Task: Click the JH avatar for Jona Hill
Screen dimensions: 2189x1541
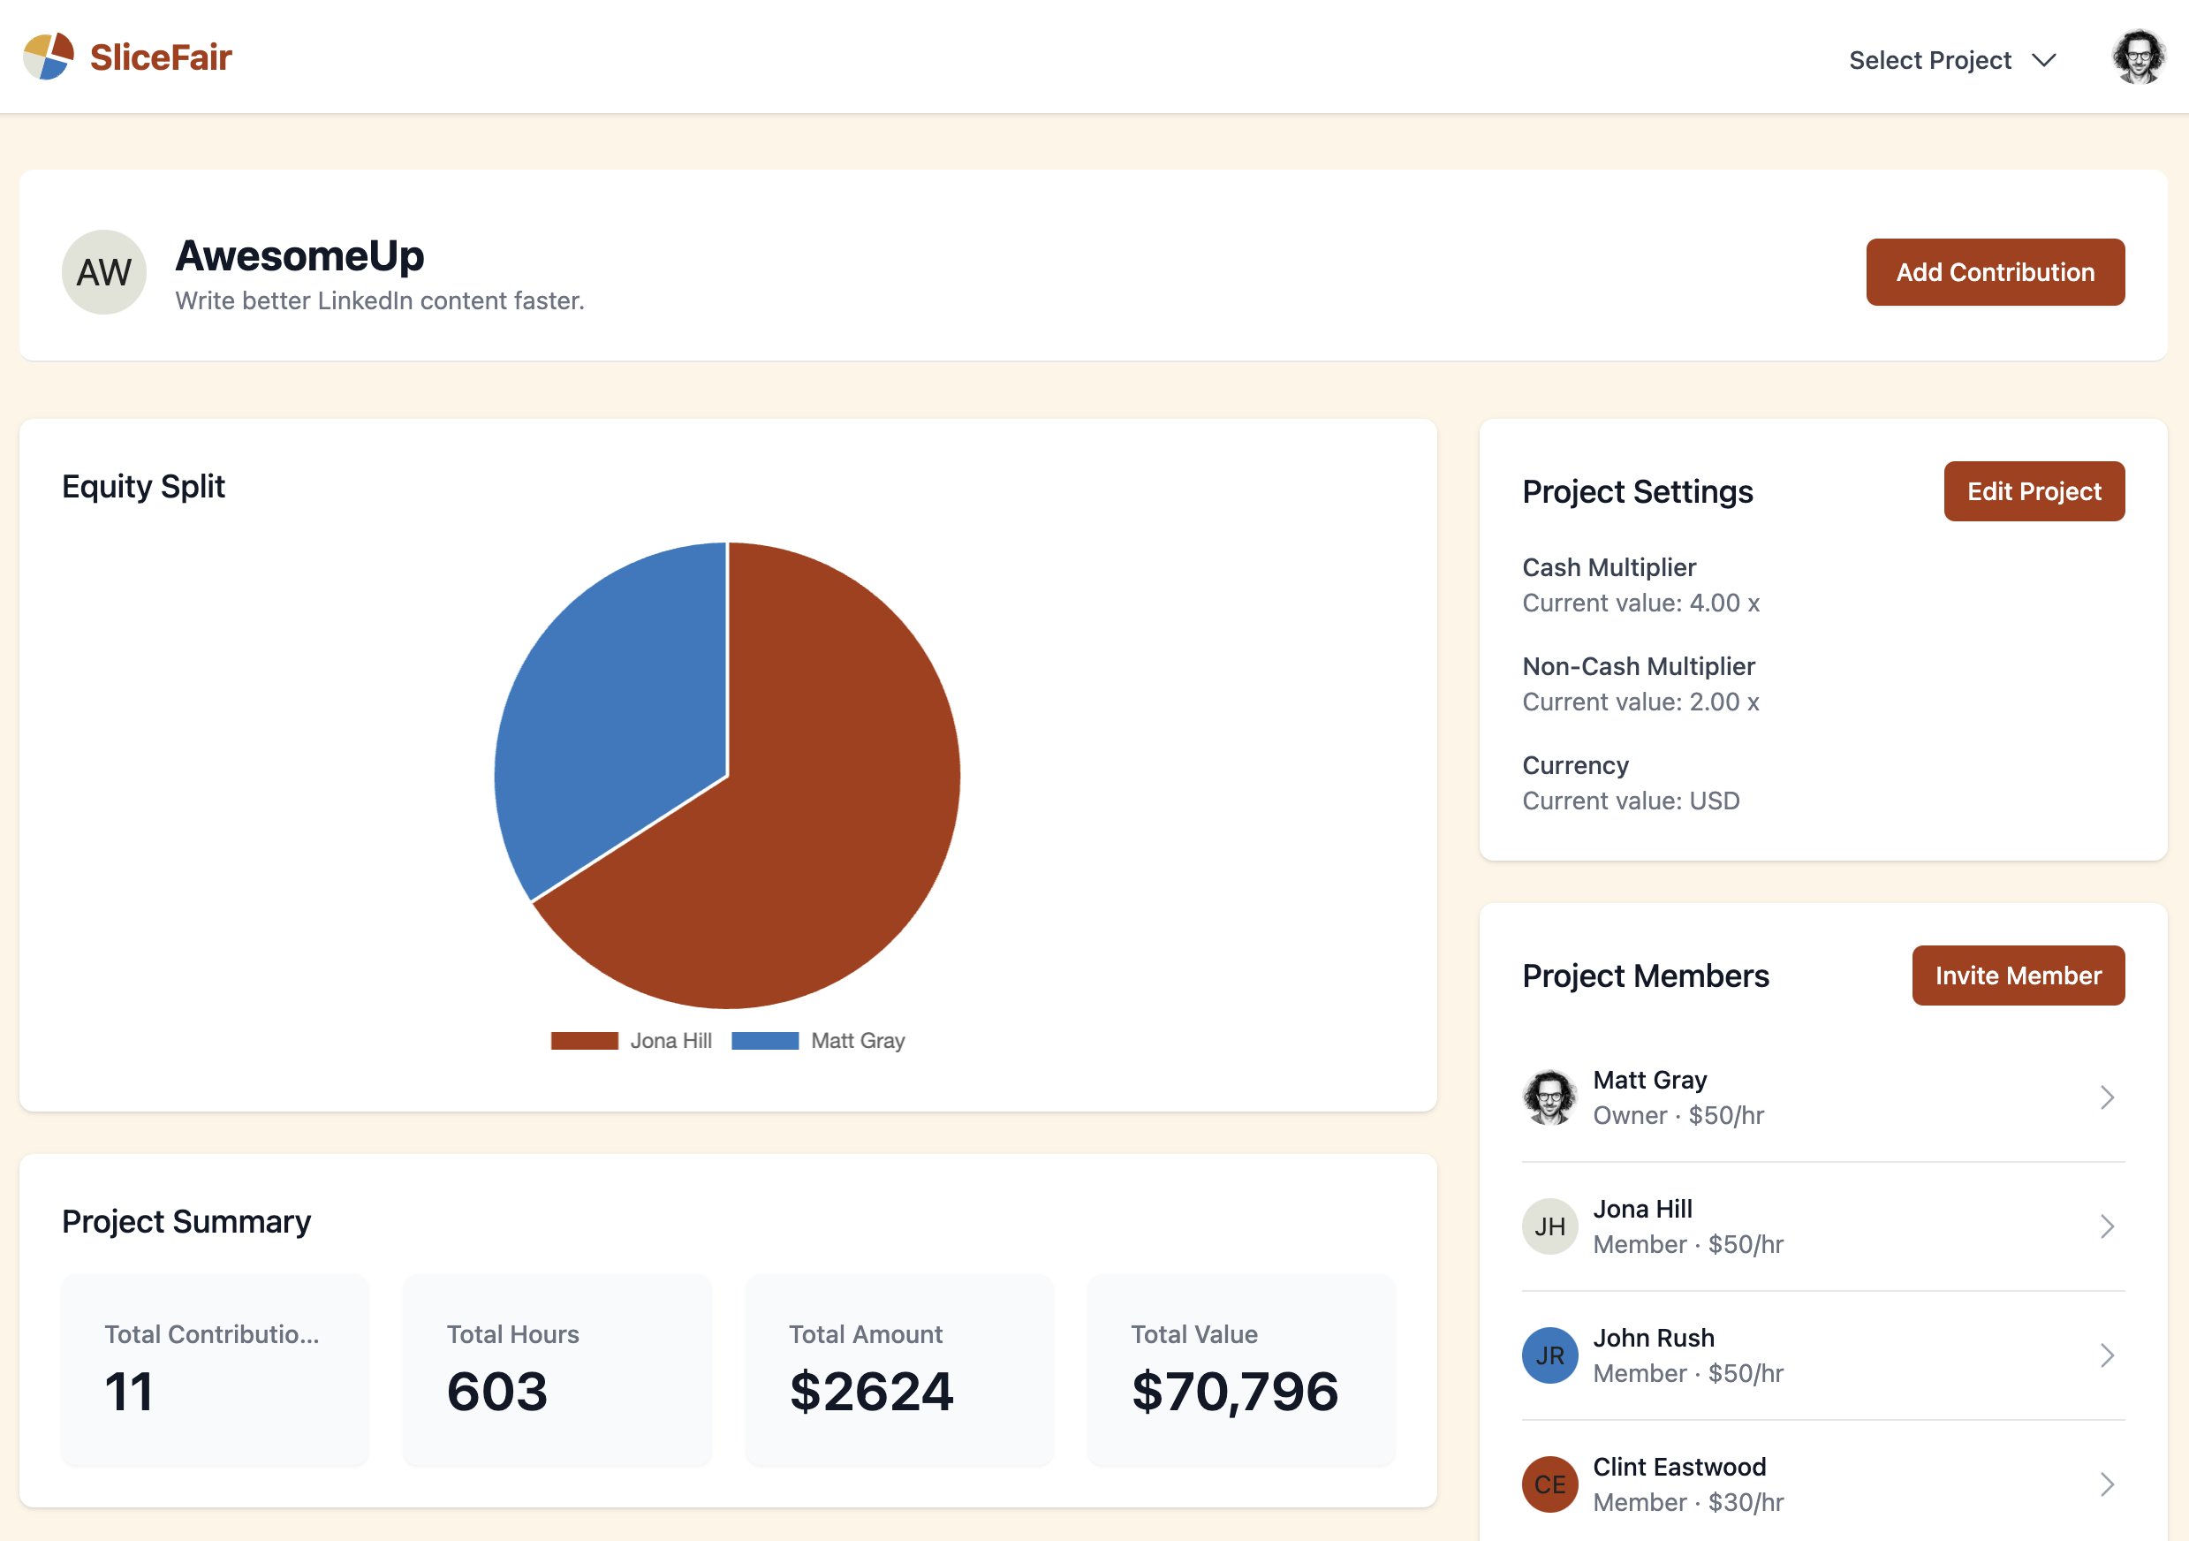Action: [1549, 1226]
